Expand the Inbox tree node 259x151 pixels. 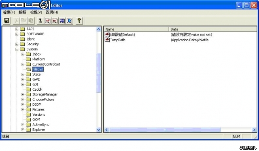[x=23, y=54]
